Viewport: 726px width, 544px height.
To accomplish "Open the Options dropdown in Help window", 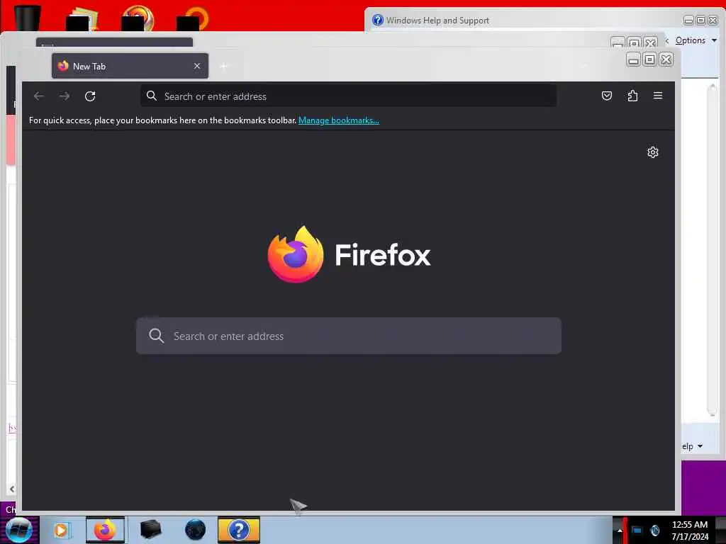I will tap(696, 40).
